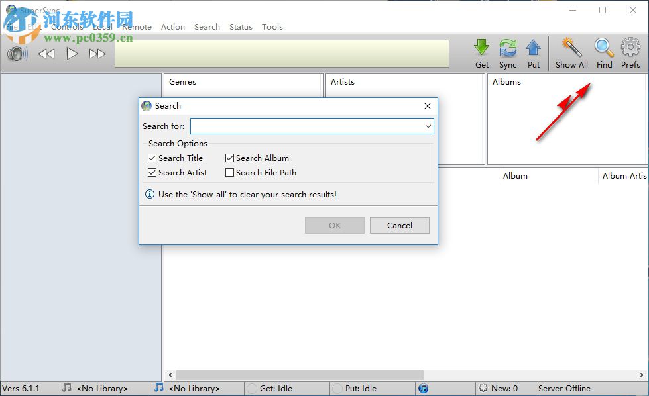Uncheck the Search Album checkbox
This screenshot has width=649, height=396.
(x=230, y=158)
